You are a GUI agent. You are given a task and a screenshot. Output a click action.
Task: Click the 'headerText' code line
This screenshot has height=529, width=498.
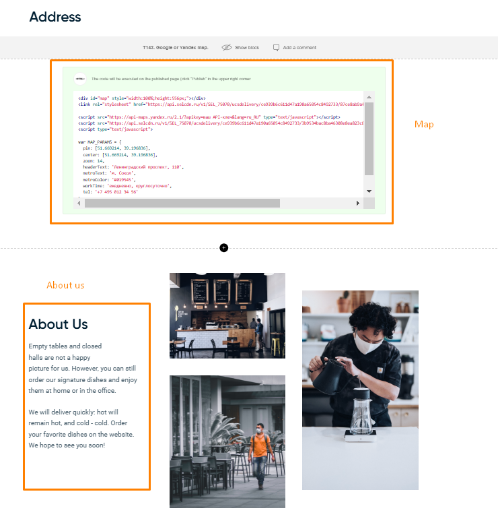point(133,167)
